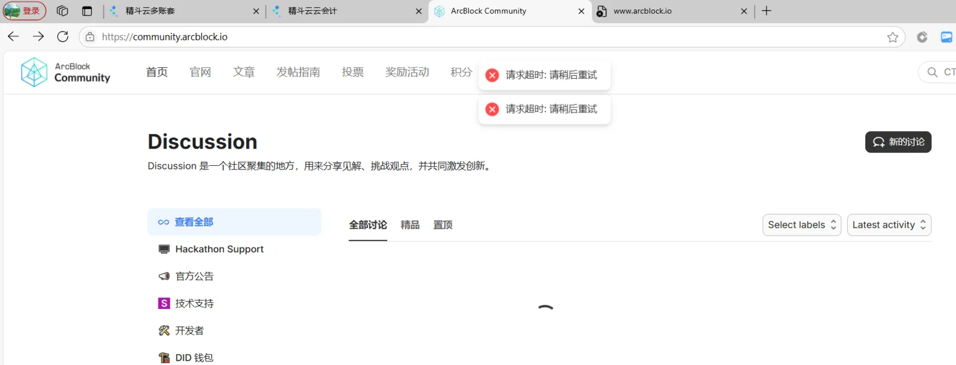Image resolution: width=956 pixels, height=365 pixels.
Task: Click the DID 钱包 icon
Action: (164, 358)
